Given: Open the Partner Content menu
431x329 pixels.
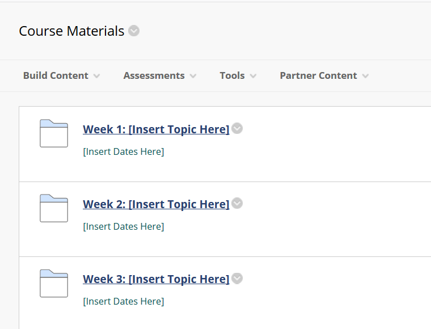Looking at the screenshot, I should pos(324,75).
